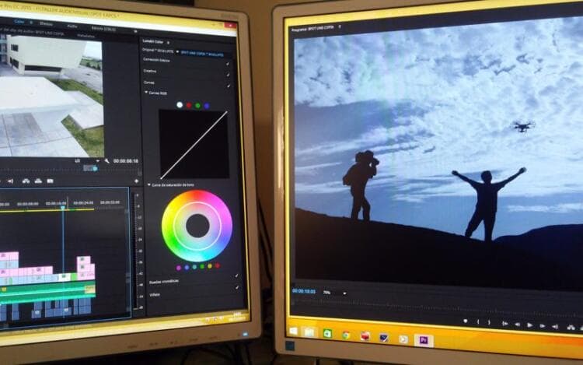Toggle the Corrección básica checkbox
This screenshot has height=365, width=583.
point(228,64)
